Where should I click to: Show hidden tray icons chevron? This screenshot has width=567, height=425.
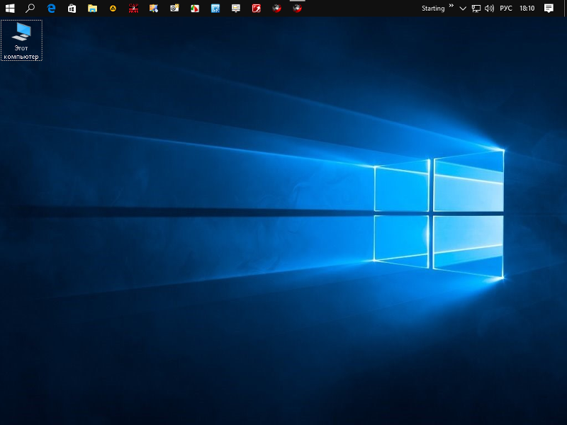click(463, 8)
